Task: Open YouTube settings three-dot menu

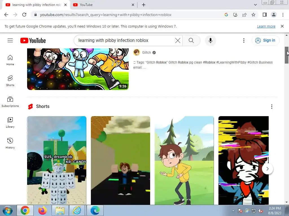Action: [x=244, y=40]
